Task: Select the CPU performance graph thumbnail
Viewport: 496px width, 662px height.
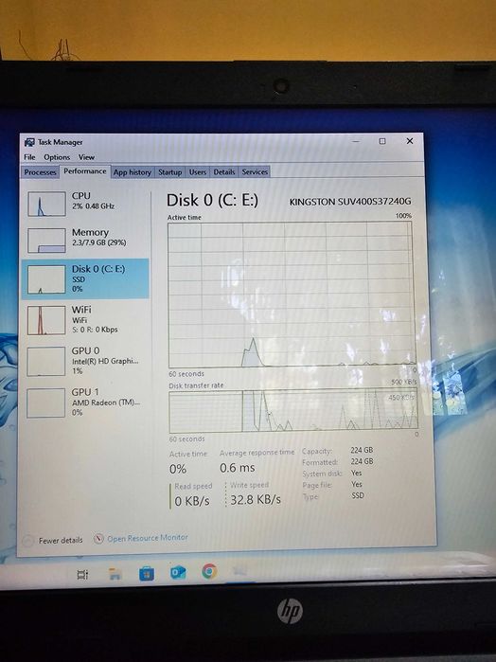Action: [47, 204]
